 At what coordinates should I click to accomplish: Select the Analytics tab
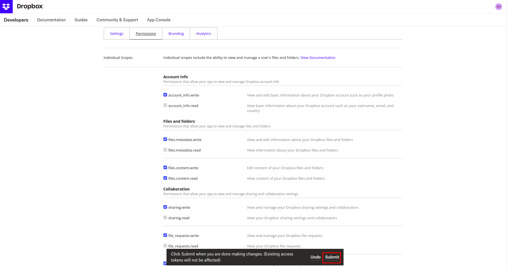tap(203, 33)
